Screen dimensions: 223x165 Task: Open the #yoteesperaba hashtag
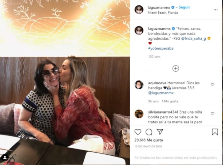(x=161, y=48)
